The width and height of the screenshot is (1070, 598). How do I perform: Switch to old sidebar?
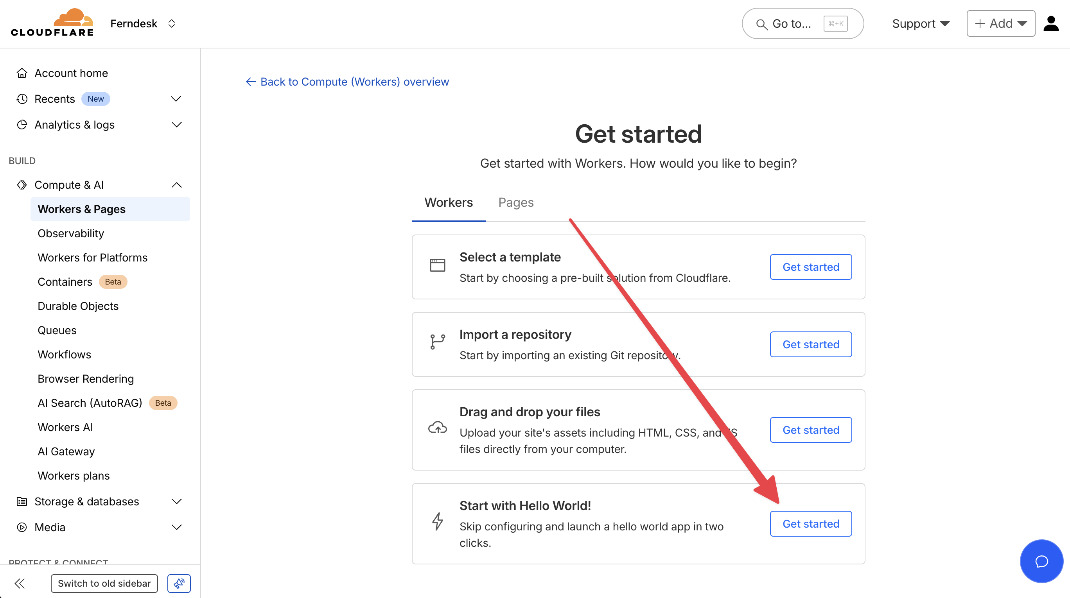104,583
